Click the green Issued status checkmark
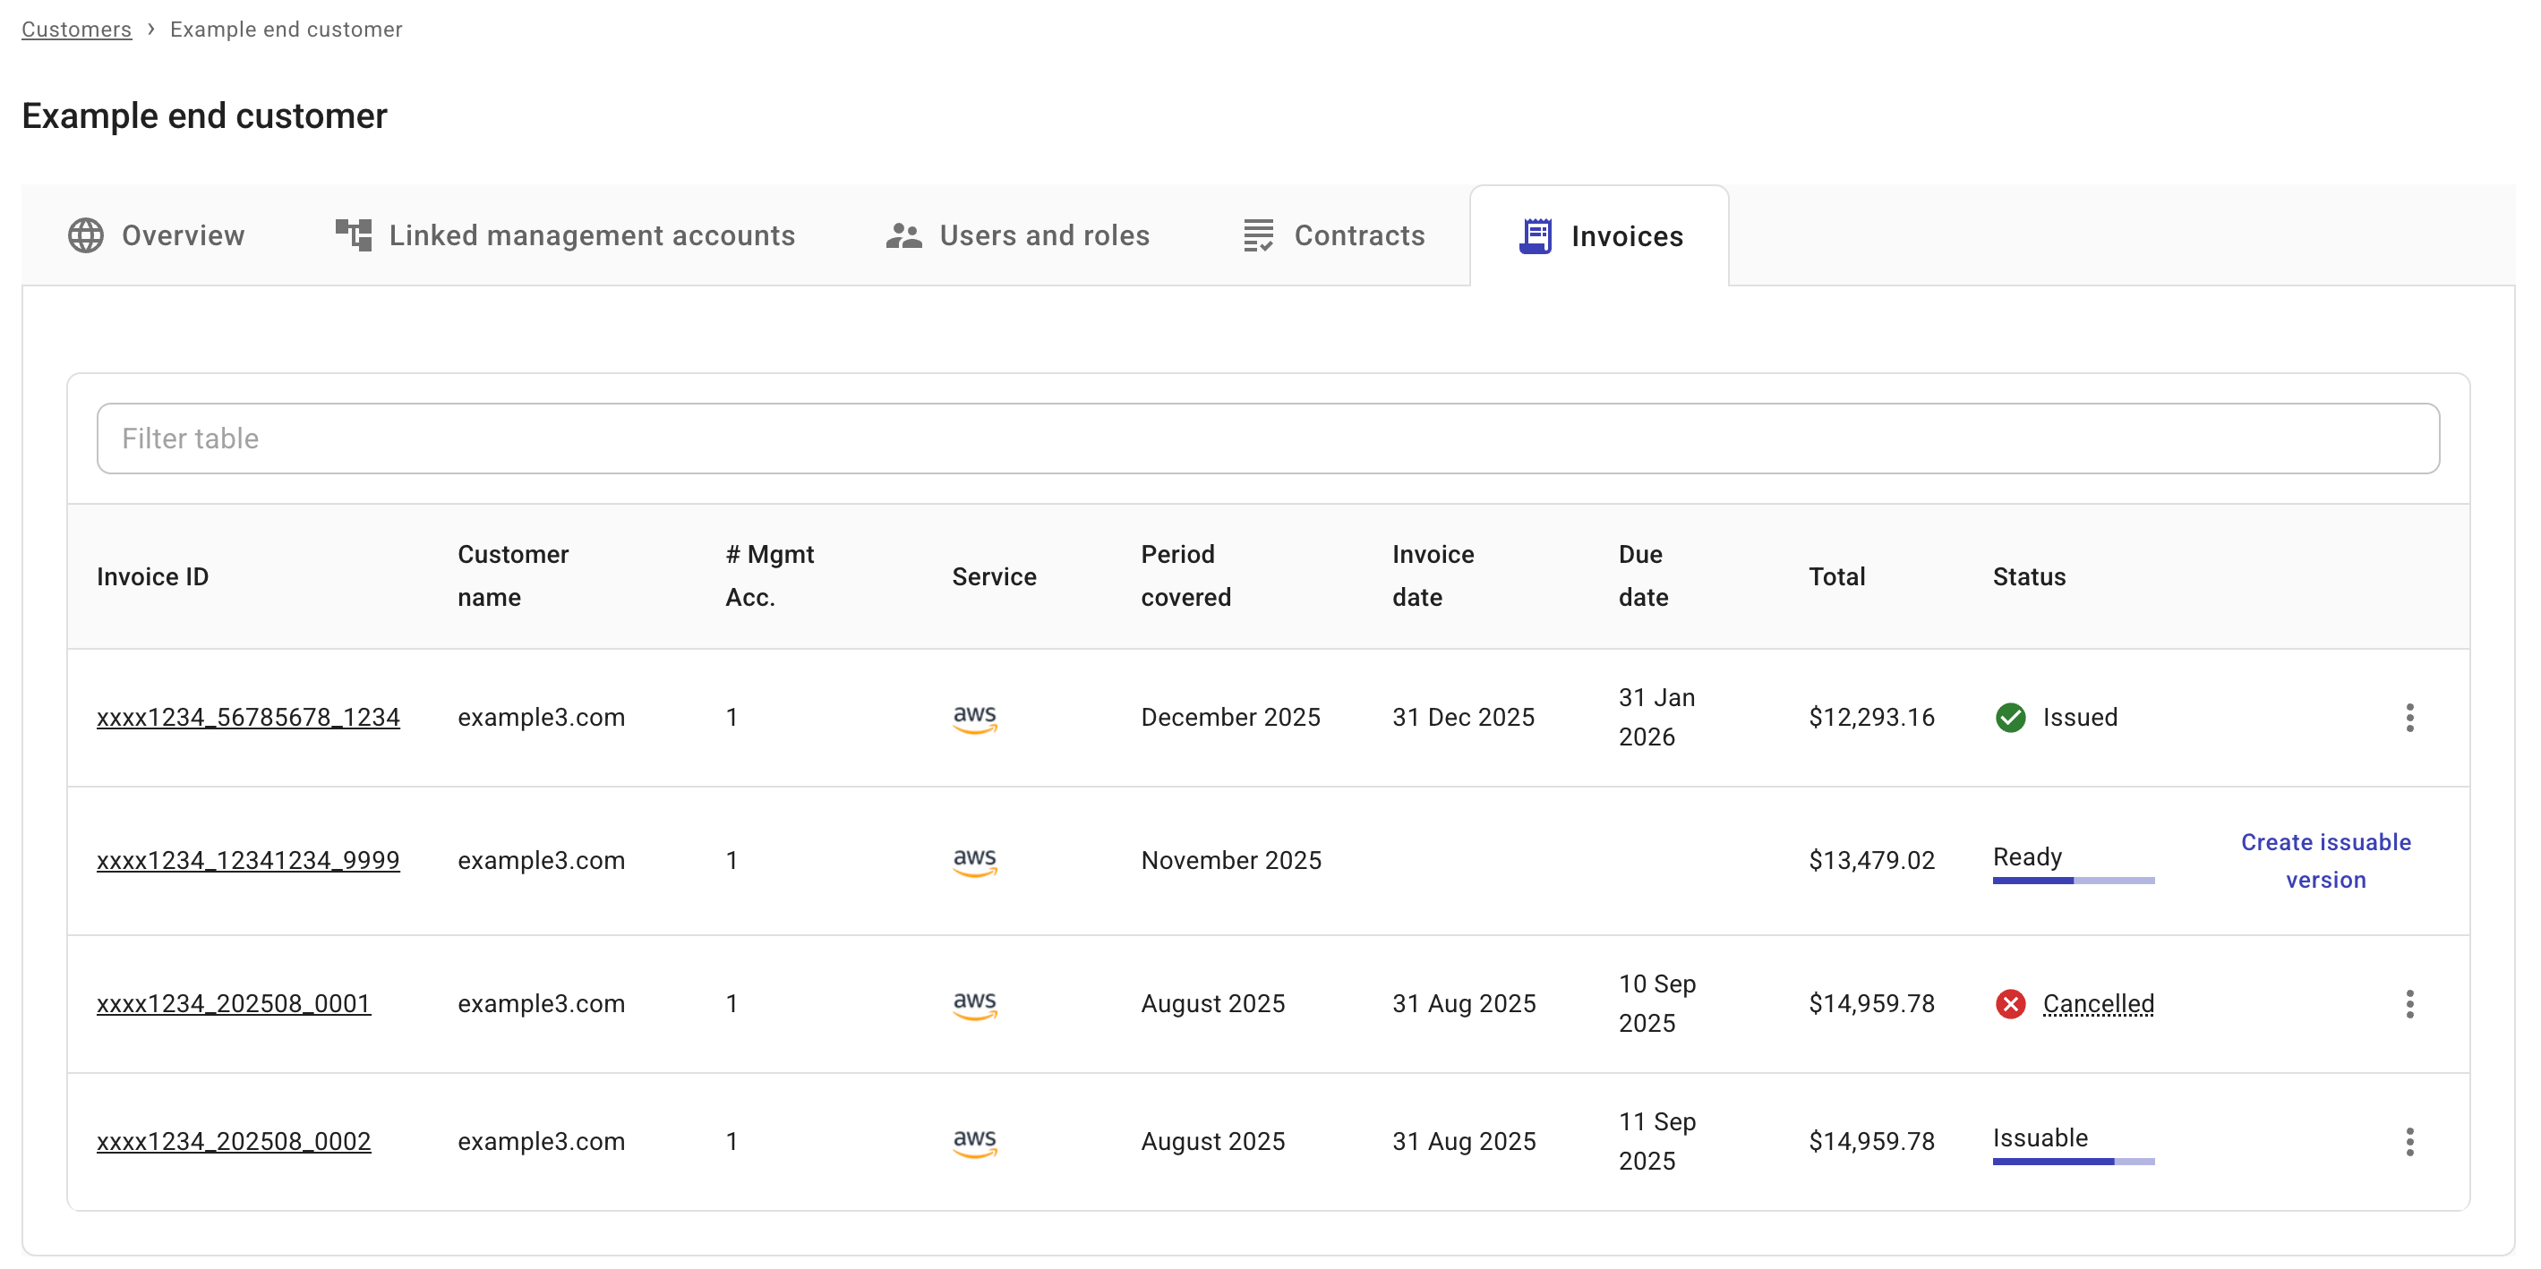This screenshot has width=2541, height=1269. (2011, 717)
